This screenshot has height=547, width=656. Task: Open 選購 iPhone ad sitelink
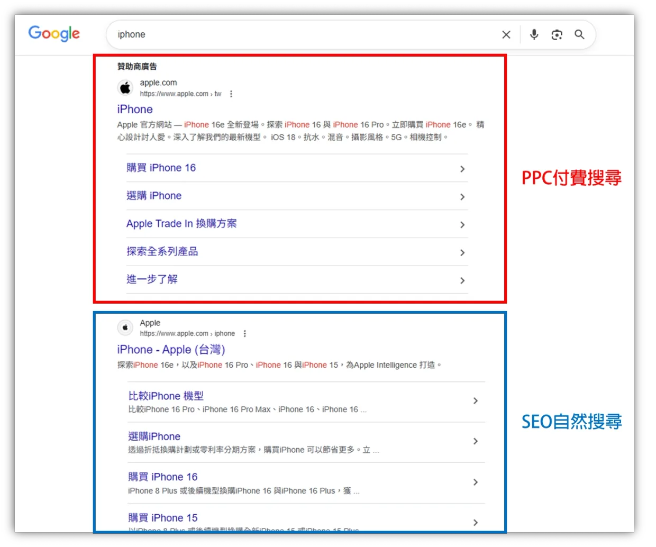[154, 196]
